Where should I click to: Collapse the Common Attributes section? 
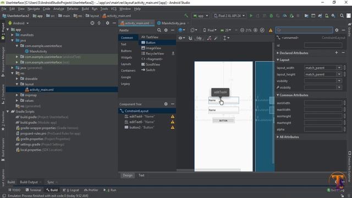click(x=278, y=95)
